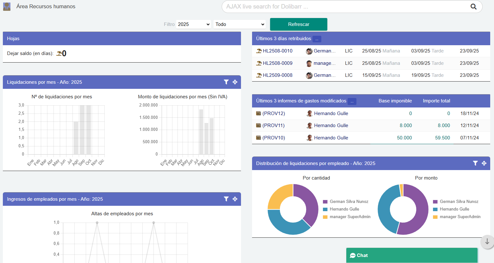Click the AJAX live search input field
The image size is (494, 263).
tap(345, 7)
